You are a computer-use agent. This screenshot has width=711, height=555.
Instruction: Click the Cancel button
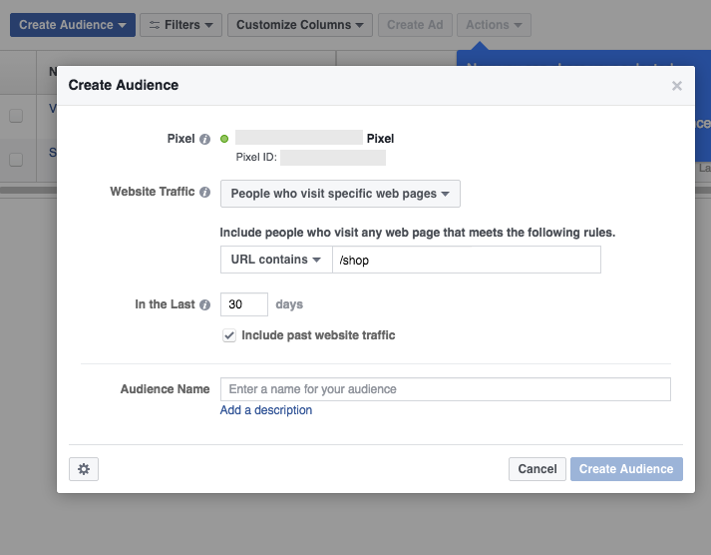536,469
